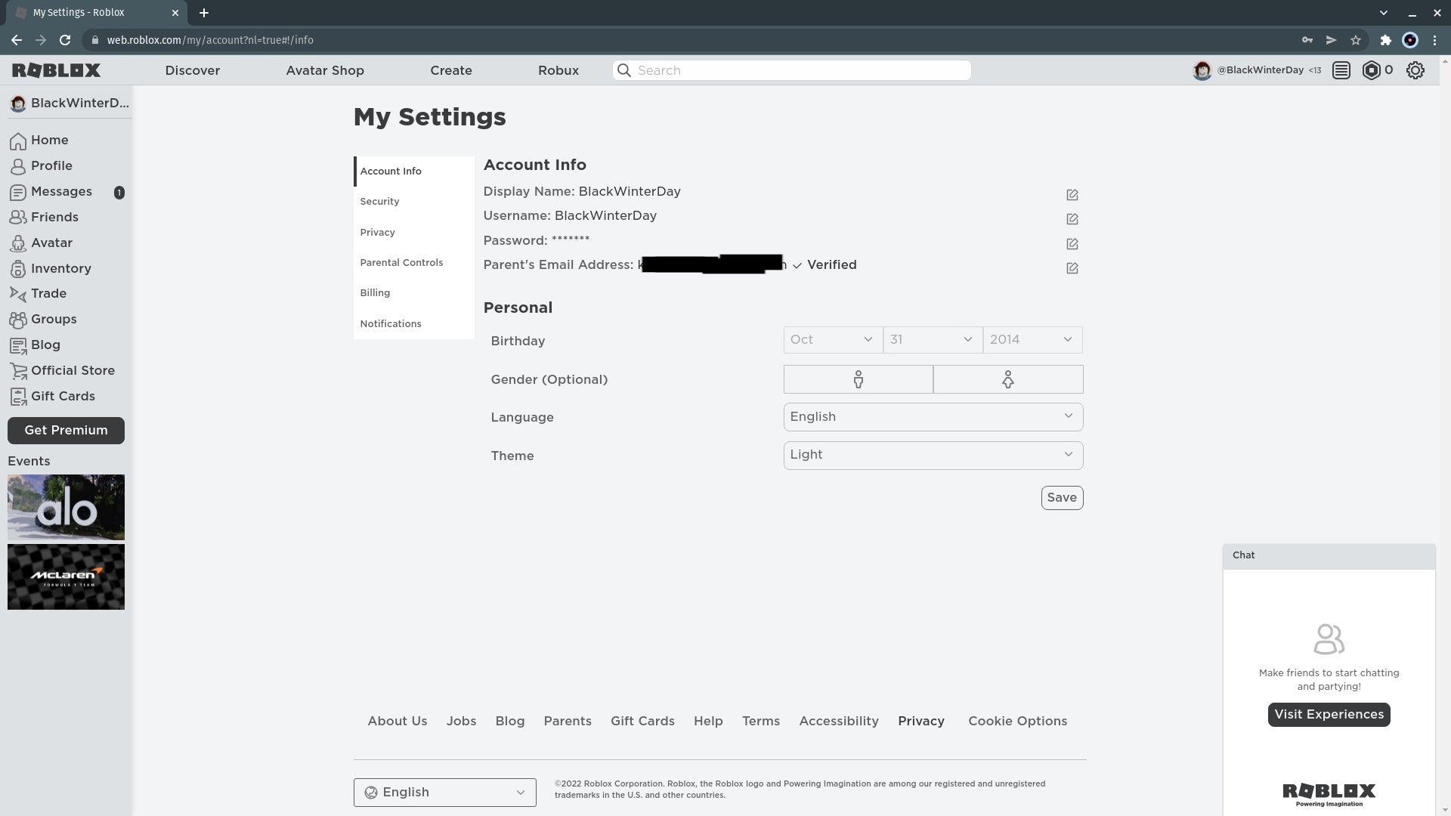This screenshot has width=1451, height=816.
Task: Click the Roblox search input field
Action: [x=792, y=70]
